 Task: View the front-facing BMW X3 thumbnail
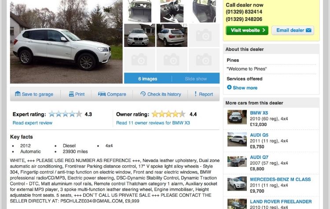point(139,35)
